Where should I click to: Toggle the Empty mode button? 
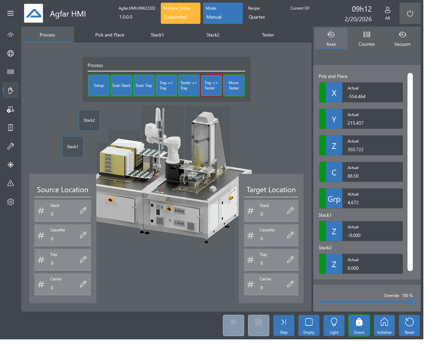[x=309, y=325]
